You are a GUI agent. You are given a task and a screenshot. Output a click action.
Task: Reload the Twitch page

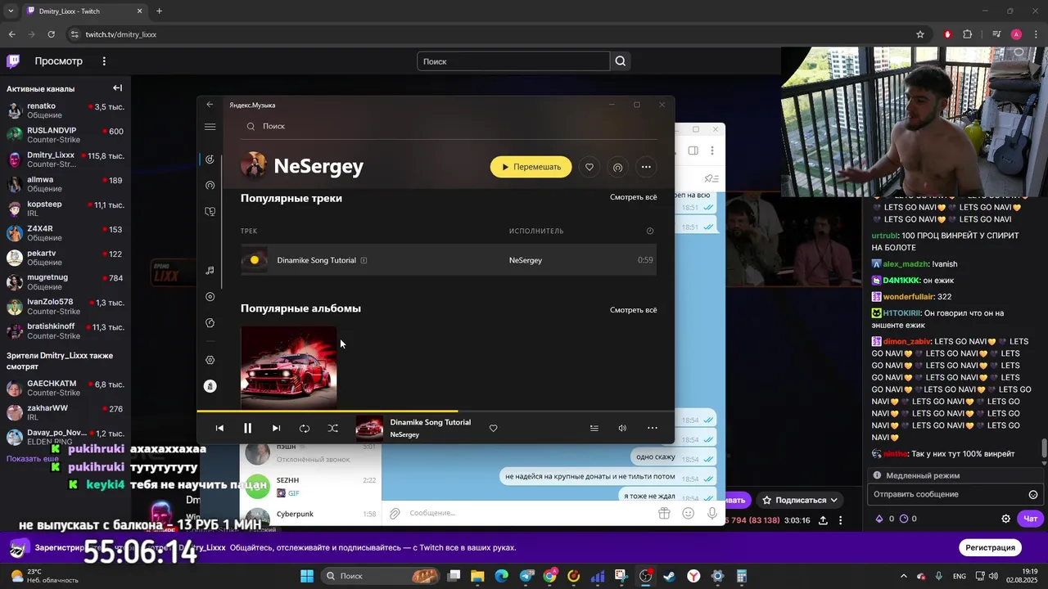pos(51,34)
